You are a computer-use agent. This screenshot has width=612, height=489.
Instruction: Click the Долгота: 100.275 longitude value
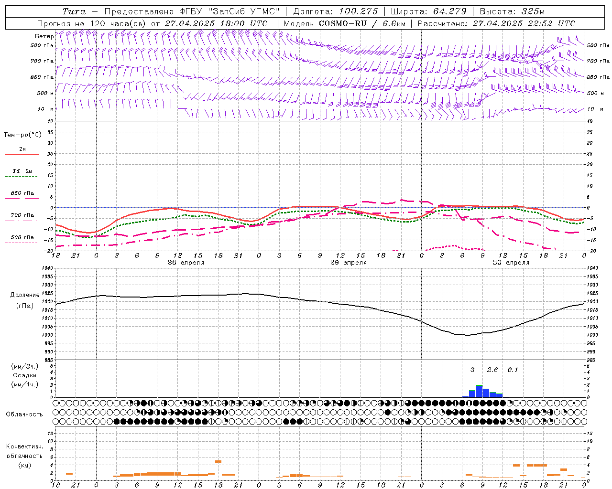pyautogui.click(x=336, y=11)
